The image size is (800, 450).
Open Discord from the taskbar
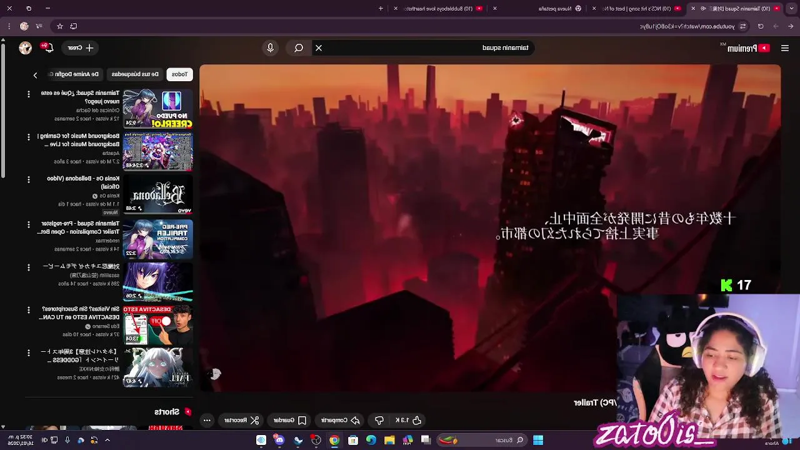279,440
